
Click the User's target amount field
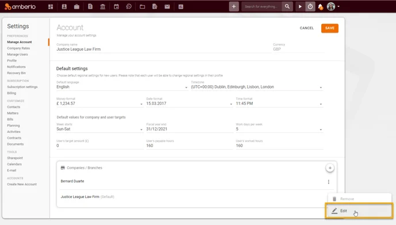click(x=100, y=146)
